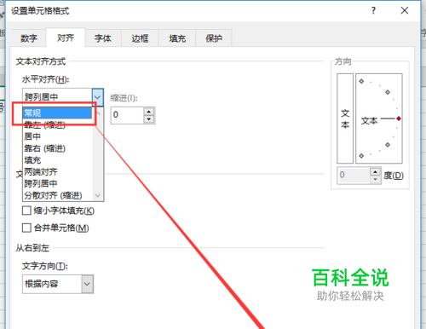Choose 分散对齐 (缩进) option
The width and height of the screenshot is (426, 329).
click(x=58, y=195)
